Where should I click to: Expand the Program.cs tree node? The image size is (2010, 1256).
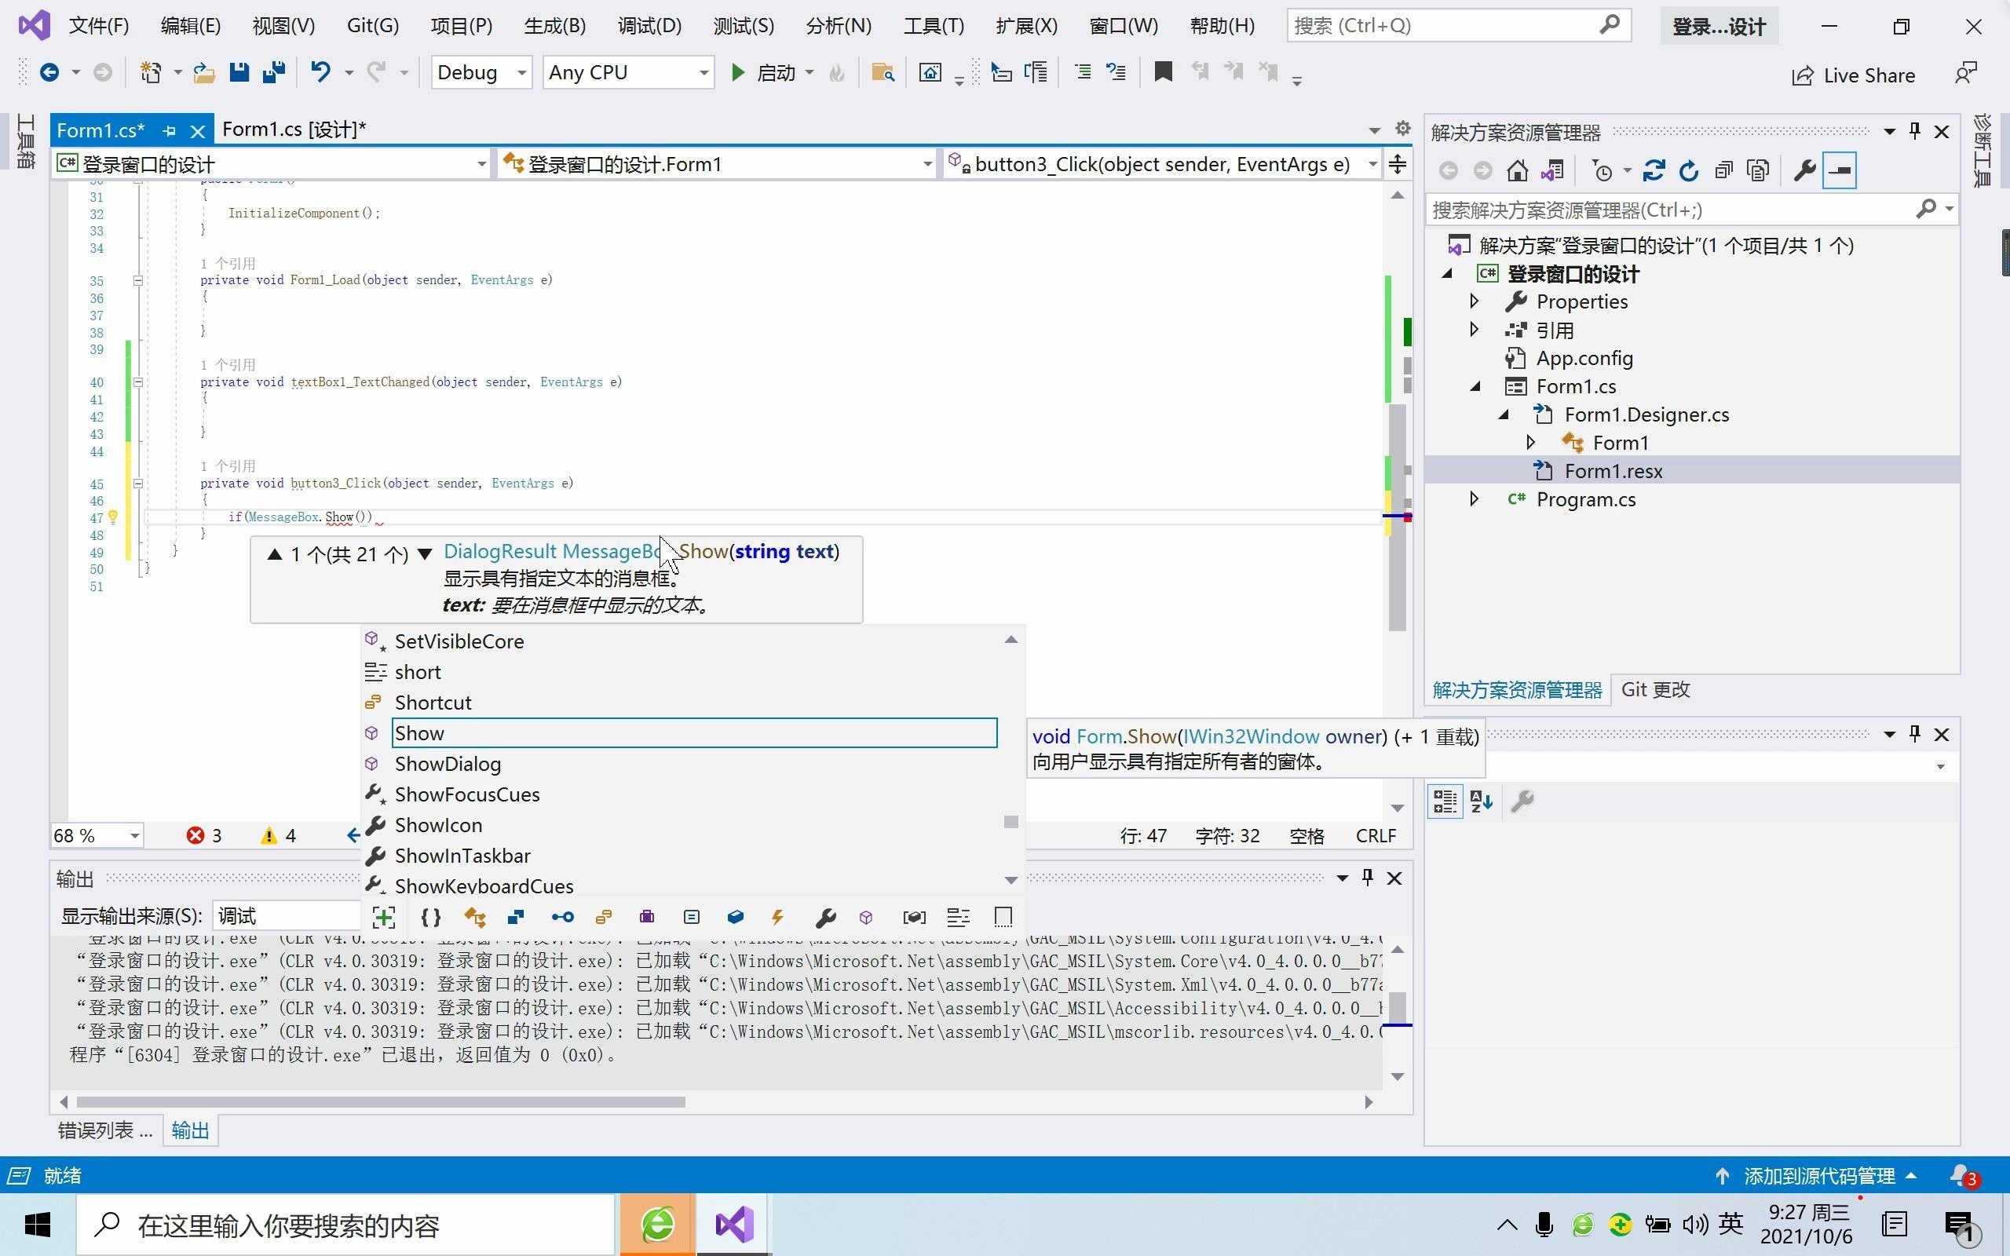pyautogui.click(x=1475, y=498)
